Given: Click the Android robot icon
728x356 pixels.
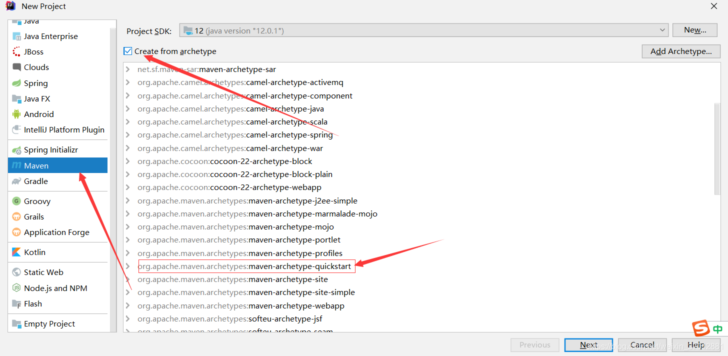Looking at the screenshot, I should (x=16, y=114).
